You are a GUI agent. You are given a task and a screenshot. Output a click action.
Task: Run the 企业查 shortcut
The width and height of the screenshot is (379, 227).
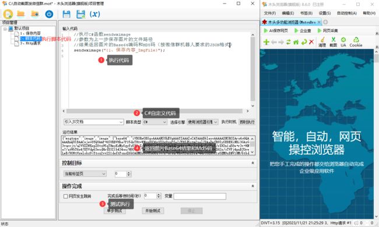pos(303,31)
